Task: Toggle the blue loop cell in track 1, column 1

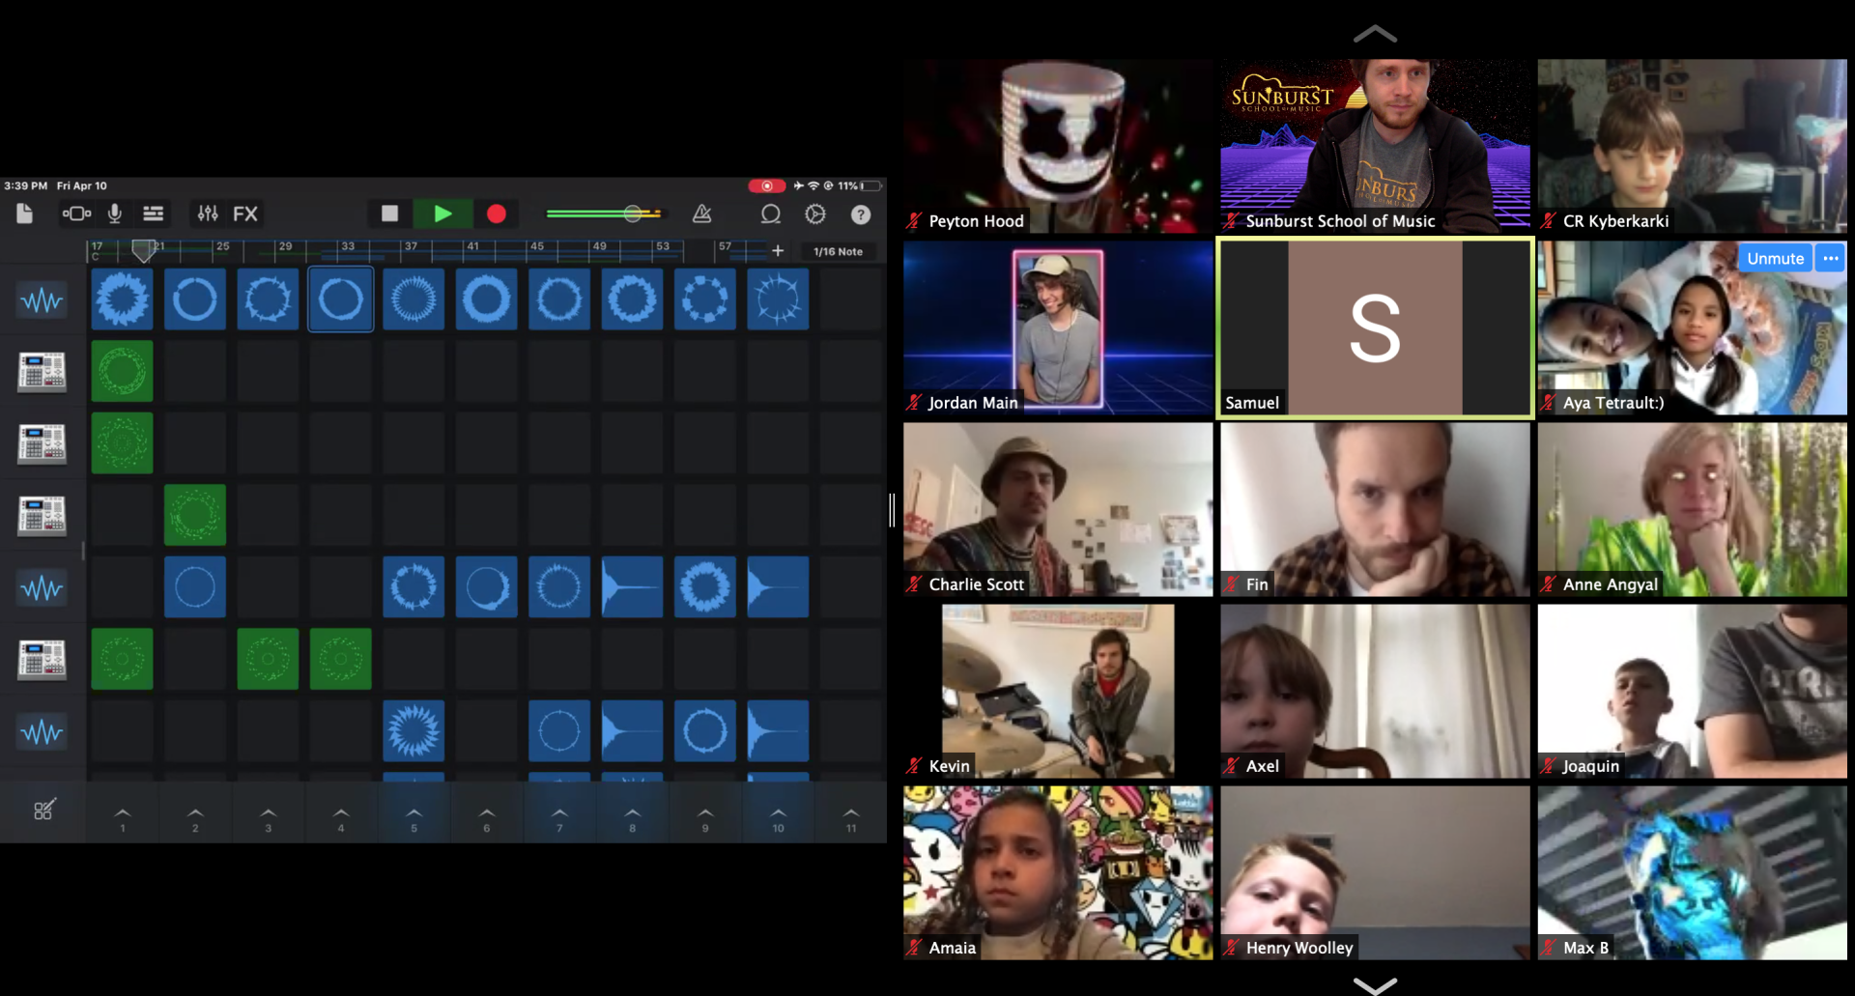Action: [x=122, y=299]
